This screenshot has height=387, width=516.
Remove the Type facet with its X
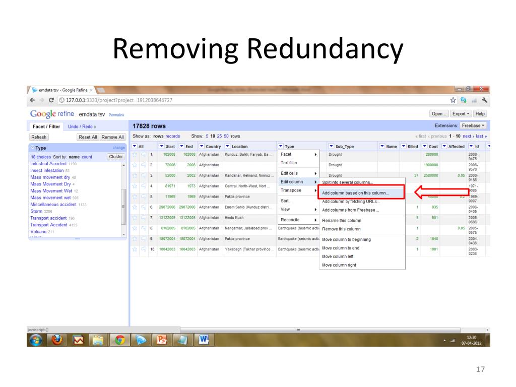click(32, 148)
